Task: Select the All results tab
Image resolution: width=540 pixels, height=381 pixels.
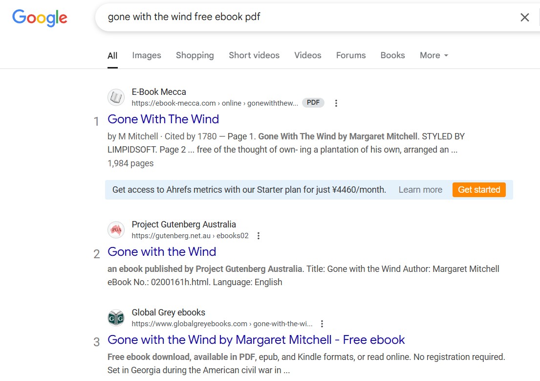Action: pos(112,56)
